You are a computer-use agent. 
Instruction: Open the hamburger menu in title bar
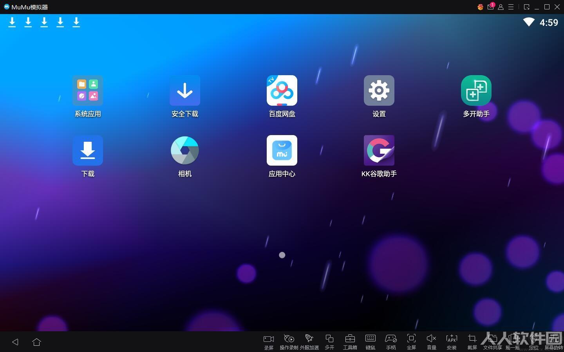click(511, 7)
